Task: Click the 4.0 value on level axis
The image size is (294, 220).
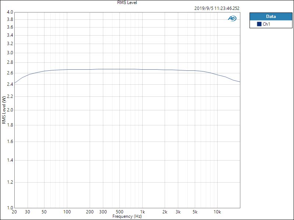Action: 10,12
